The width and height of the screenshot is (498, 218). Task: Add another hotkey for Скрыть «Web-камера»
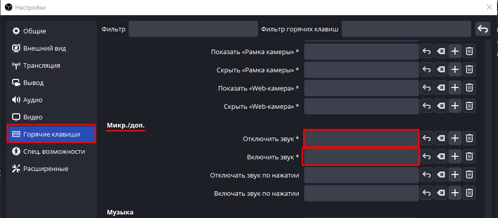coord(455,106)
